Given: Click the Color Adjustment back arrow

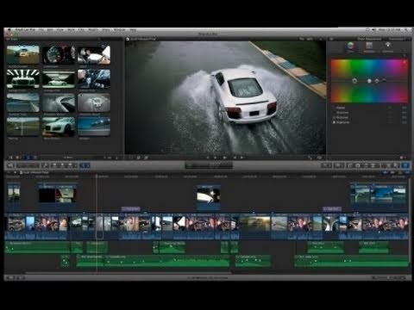Looking at the screenshot, I should (331, 39).
